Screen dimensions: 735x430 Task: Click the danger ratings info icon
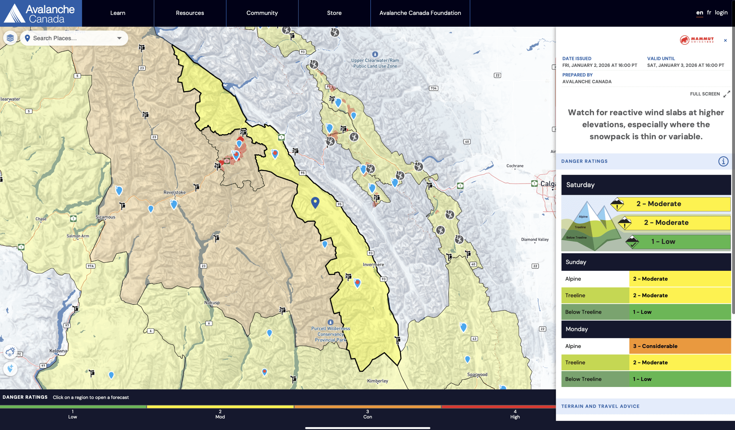[723, 161]
